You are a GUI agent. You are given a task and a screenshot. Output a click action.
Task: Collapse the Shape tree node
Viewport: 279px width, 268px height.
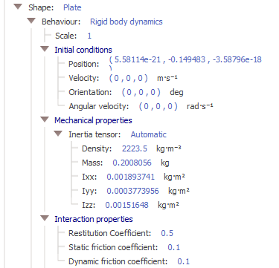click(x=18, y=7)
